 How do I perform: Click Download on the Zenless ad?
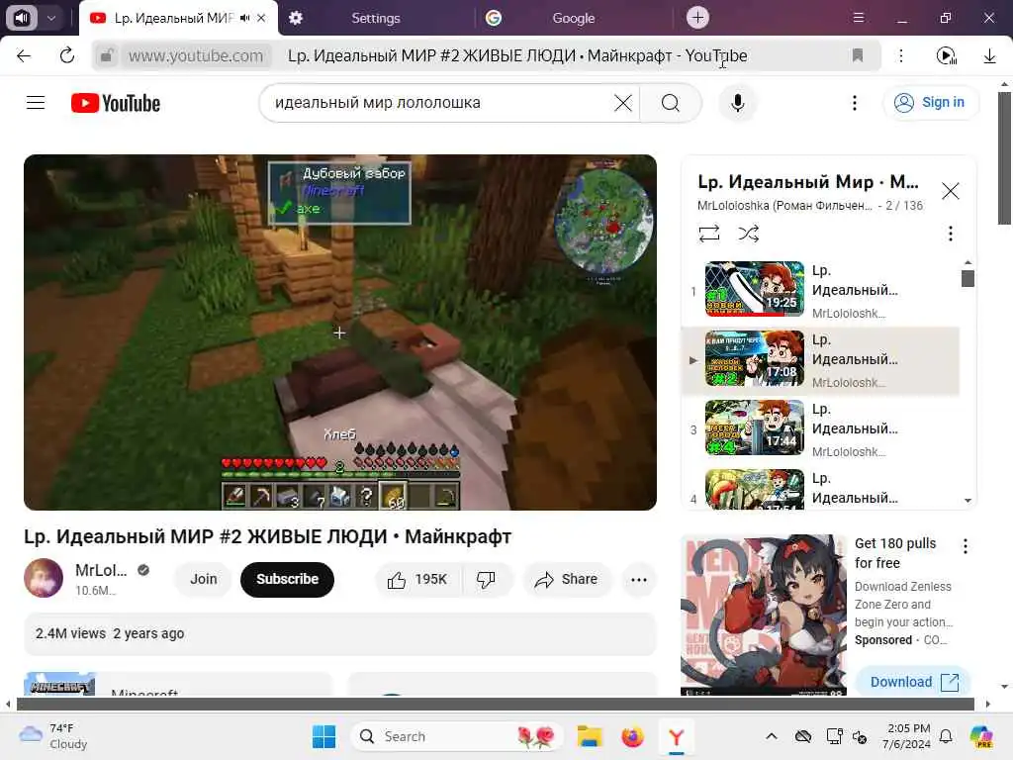tap(913, 682)
